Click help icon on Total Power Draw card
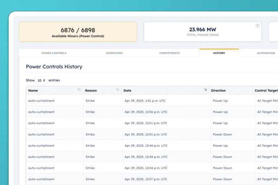278x185 pixels. tap(258, 26)
